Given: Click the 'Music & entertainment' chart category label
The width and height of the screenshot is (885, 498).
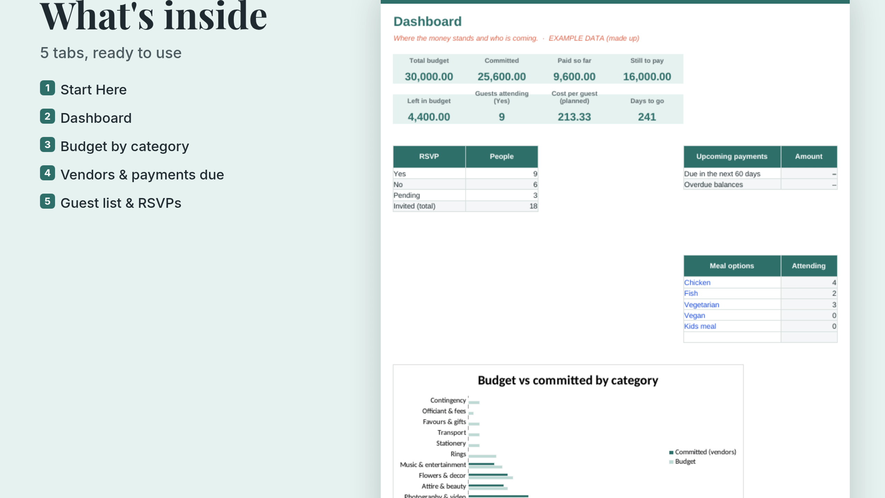Looking at the screenshot, I should (x=433, y=465).
